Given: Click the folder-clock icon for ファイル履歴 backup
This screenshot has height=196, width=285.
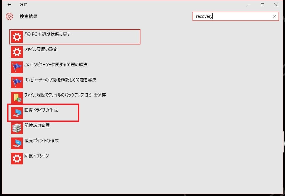Looking at the screenshot, I should (17, 97).
